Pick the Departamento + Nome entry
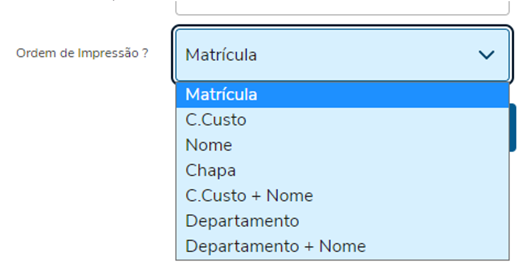The image size is (520, 264). [276, 246]
